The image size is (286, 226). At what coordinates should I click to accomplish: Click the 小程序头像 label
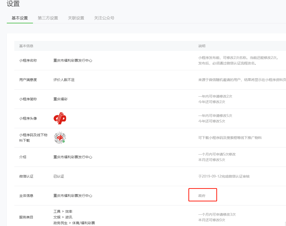click(28, 118)
